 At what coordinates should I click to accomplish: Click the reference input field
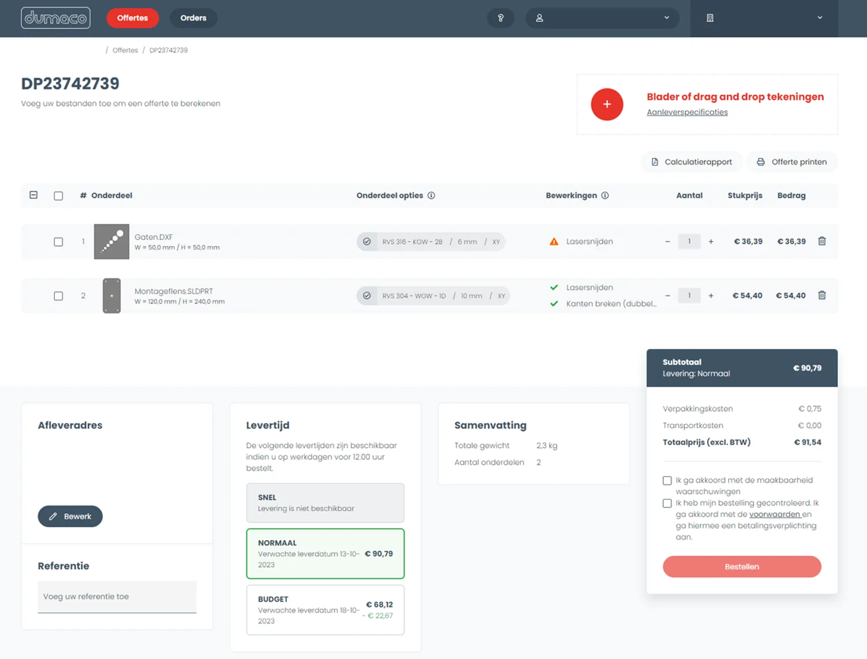point(117,596)
